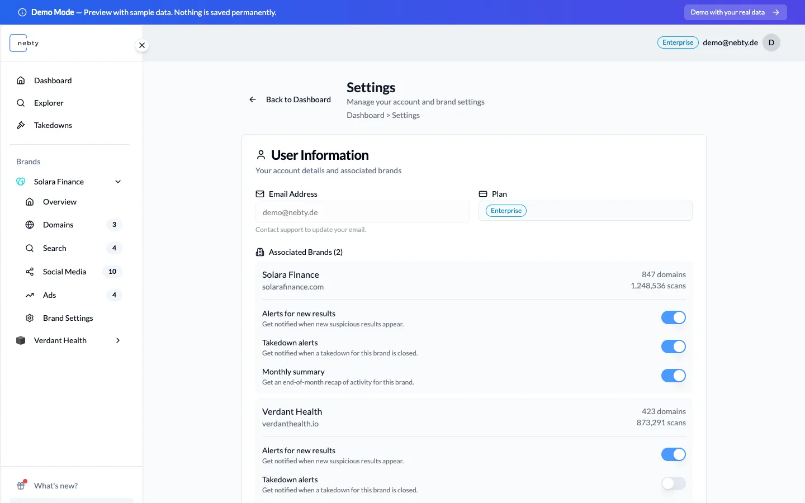Click the Plan field Enterprise badge
The image size is (805, 503).
[x=506, y=211]
